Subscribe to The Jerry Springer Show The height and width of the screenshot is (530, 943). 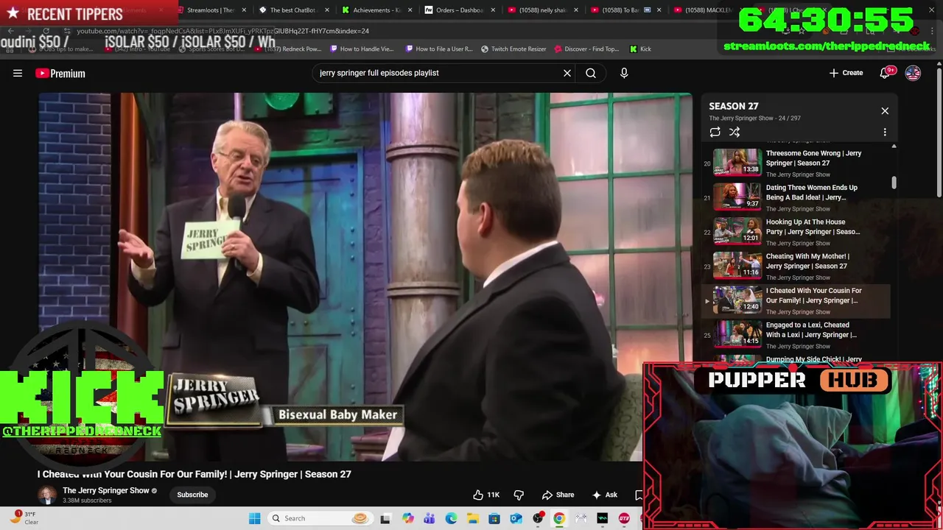(192, 495)
